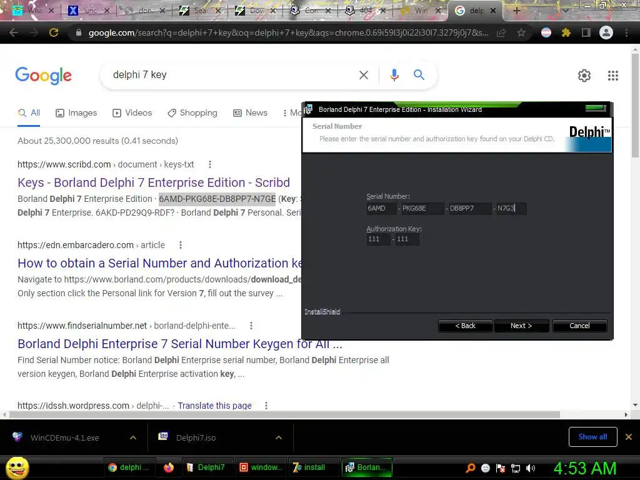The height and width of the screenshot is (480, 640).
Task: Click the network tray icon
Action: (516, 468)
